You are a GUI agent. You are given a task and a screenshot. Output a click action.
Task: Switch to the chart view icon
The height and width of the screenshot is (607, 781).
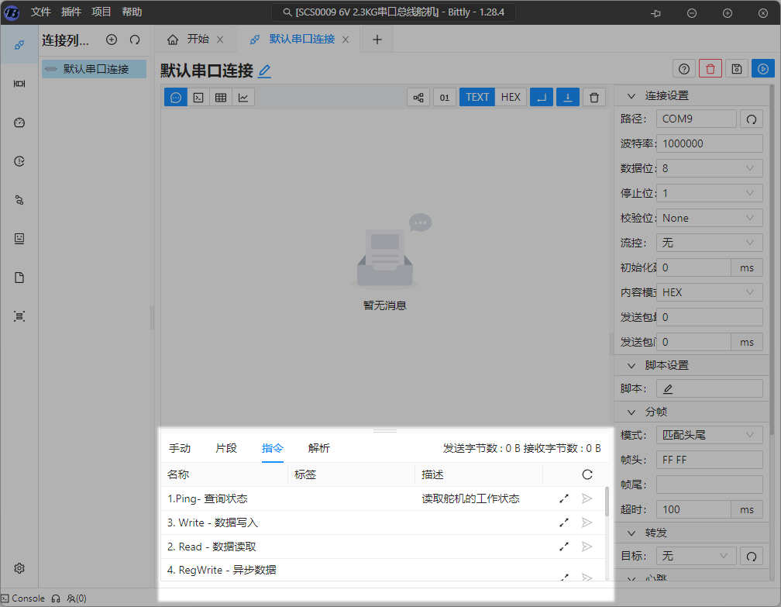243,97
